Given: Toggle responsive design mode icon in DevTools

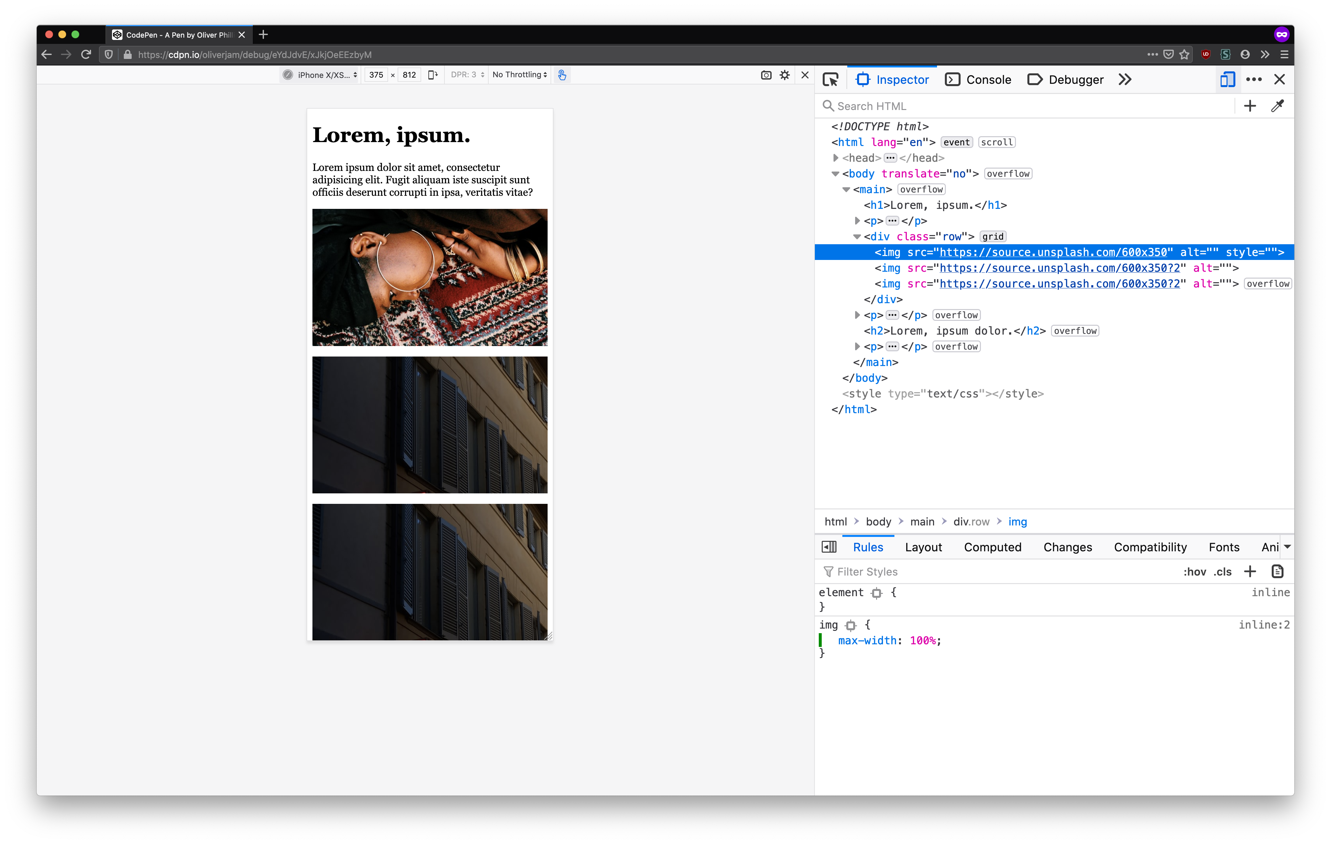Looking at the screenshot, I should point(1227,80).
